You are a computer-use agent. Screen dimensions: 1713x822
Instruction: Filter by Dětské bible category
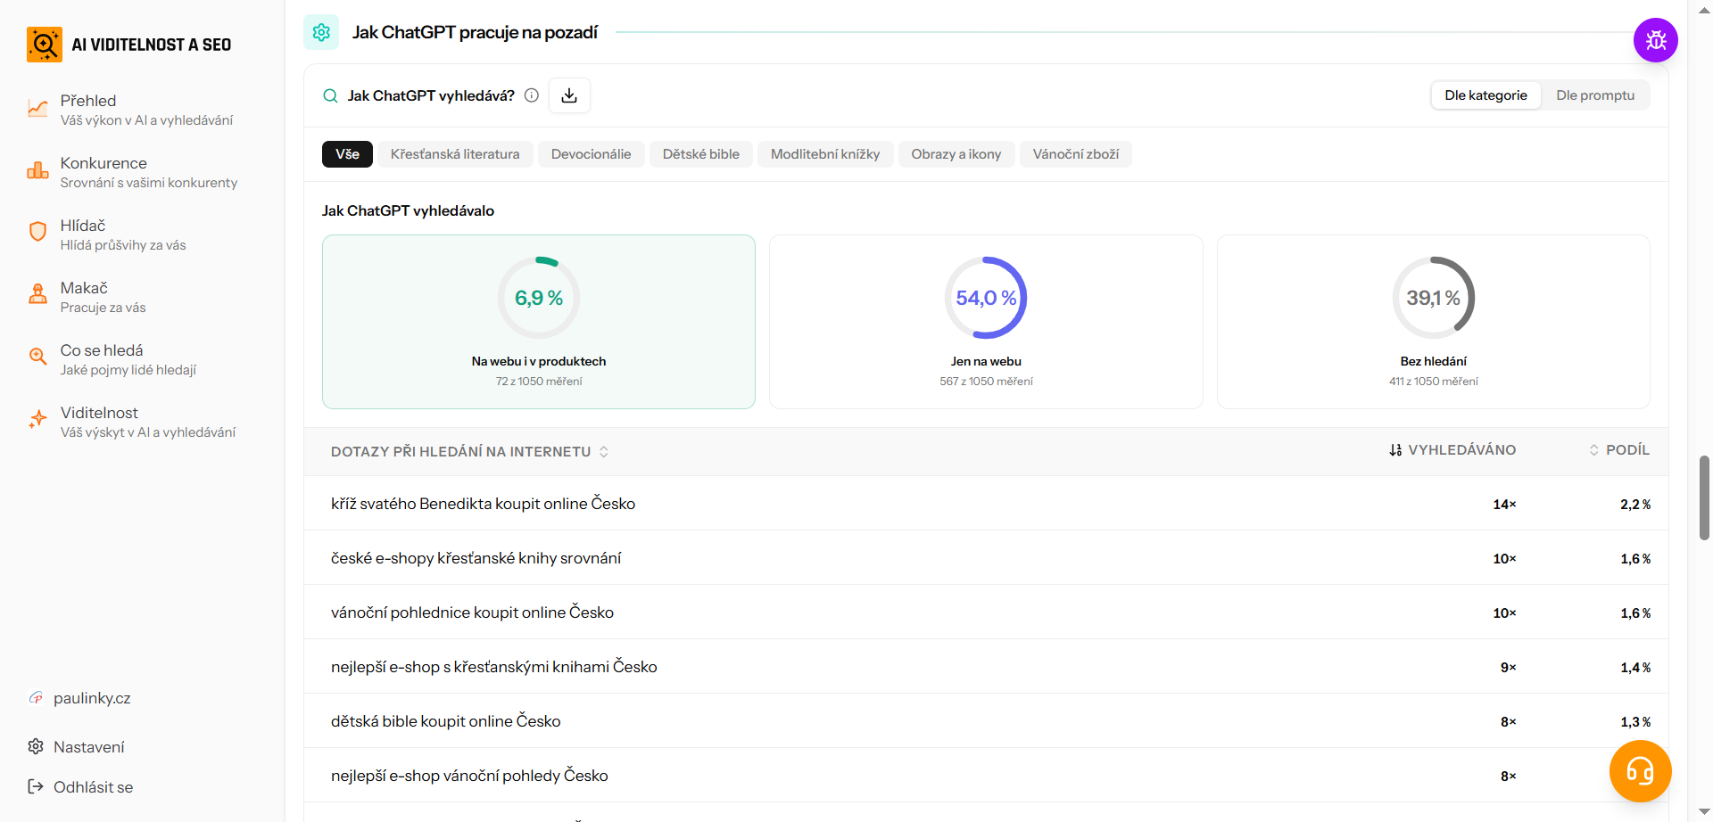tap(701, 154)
